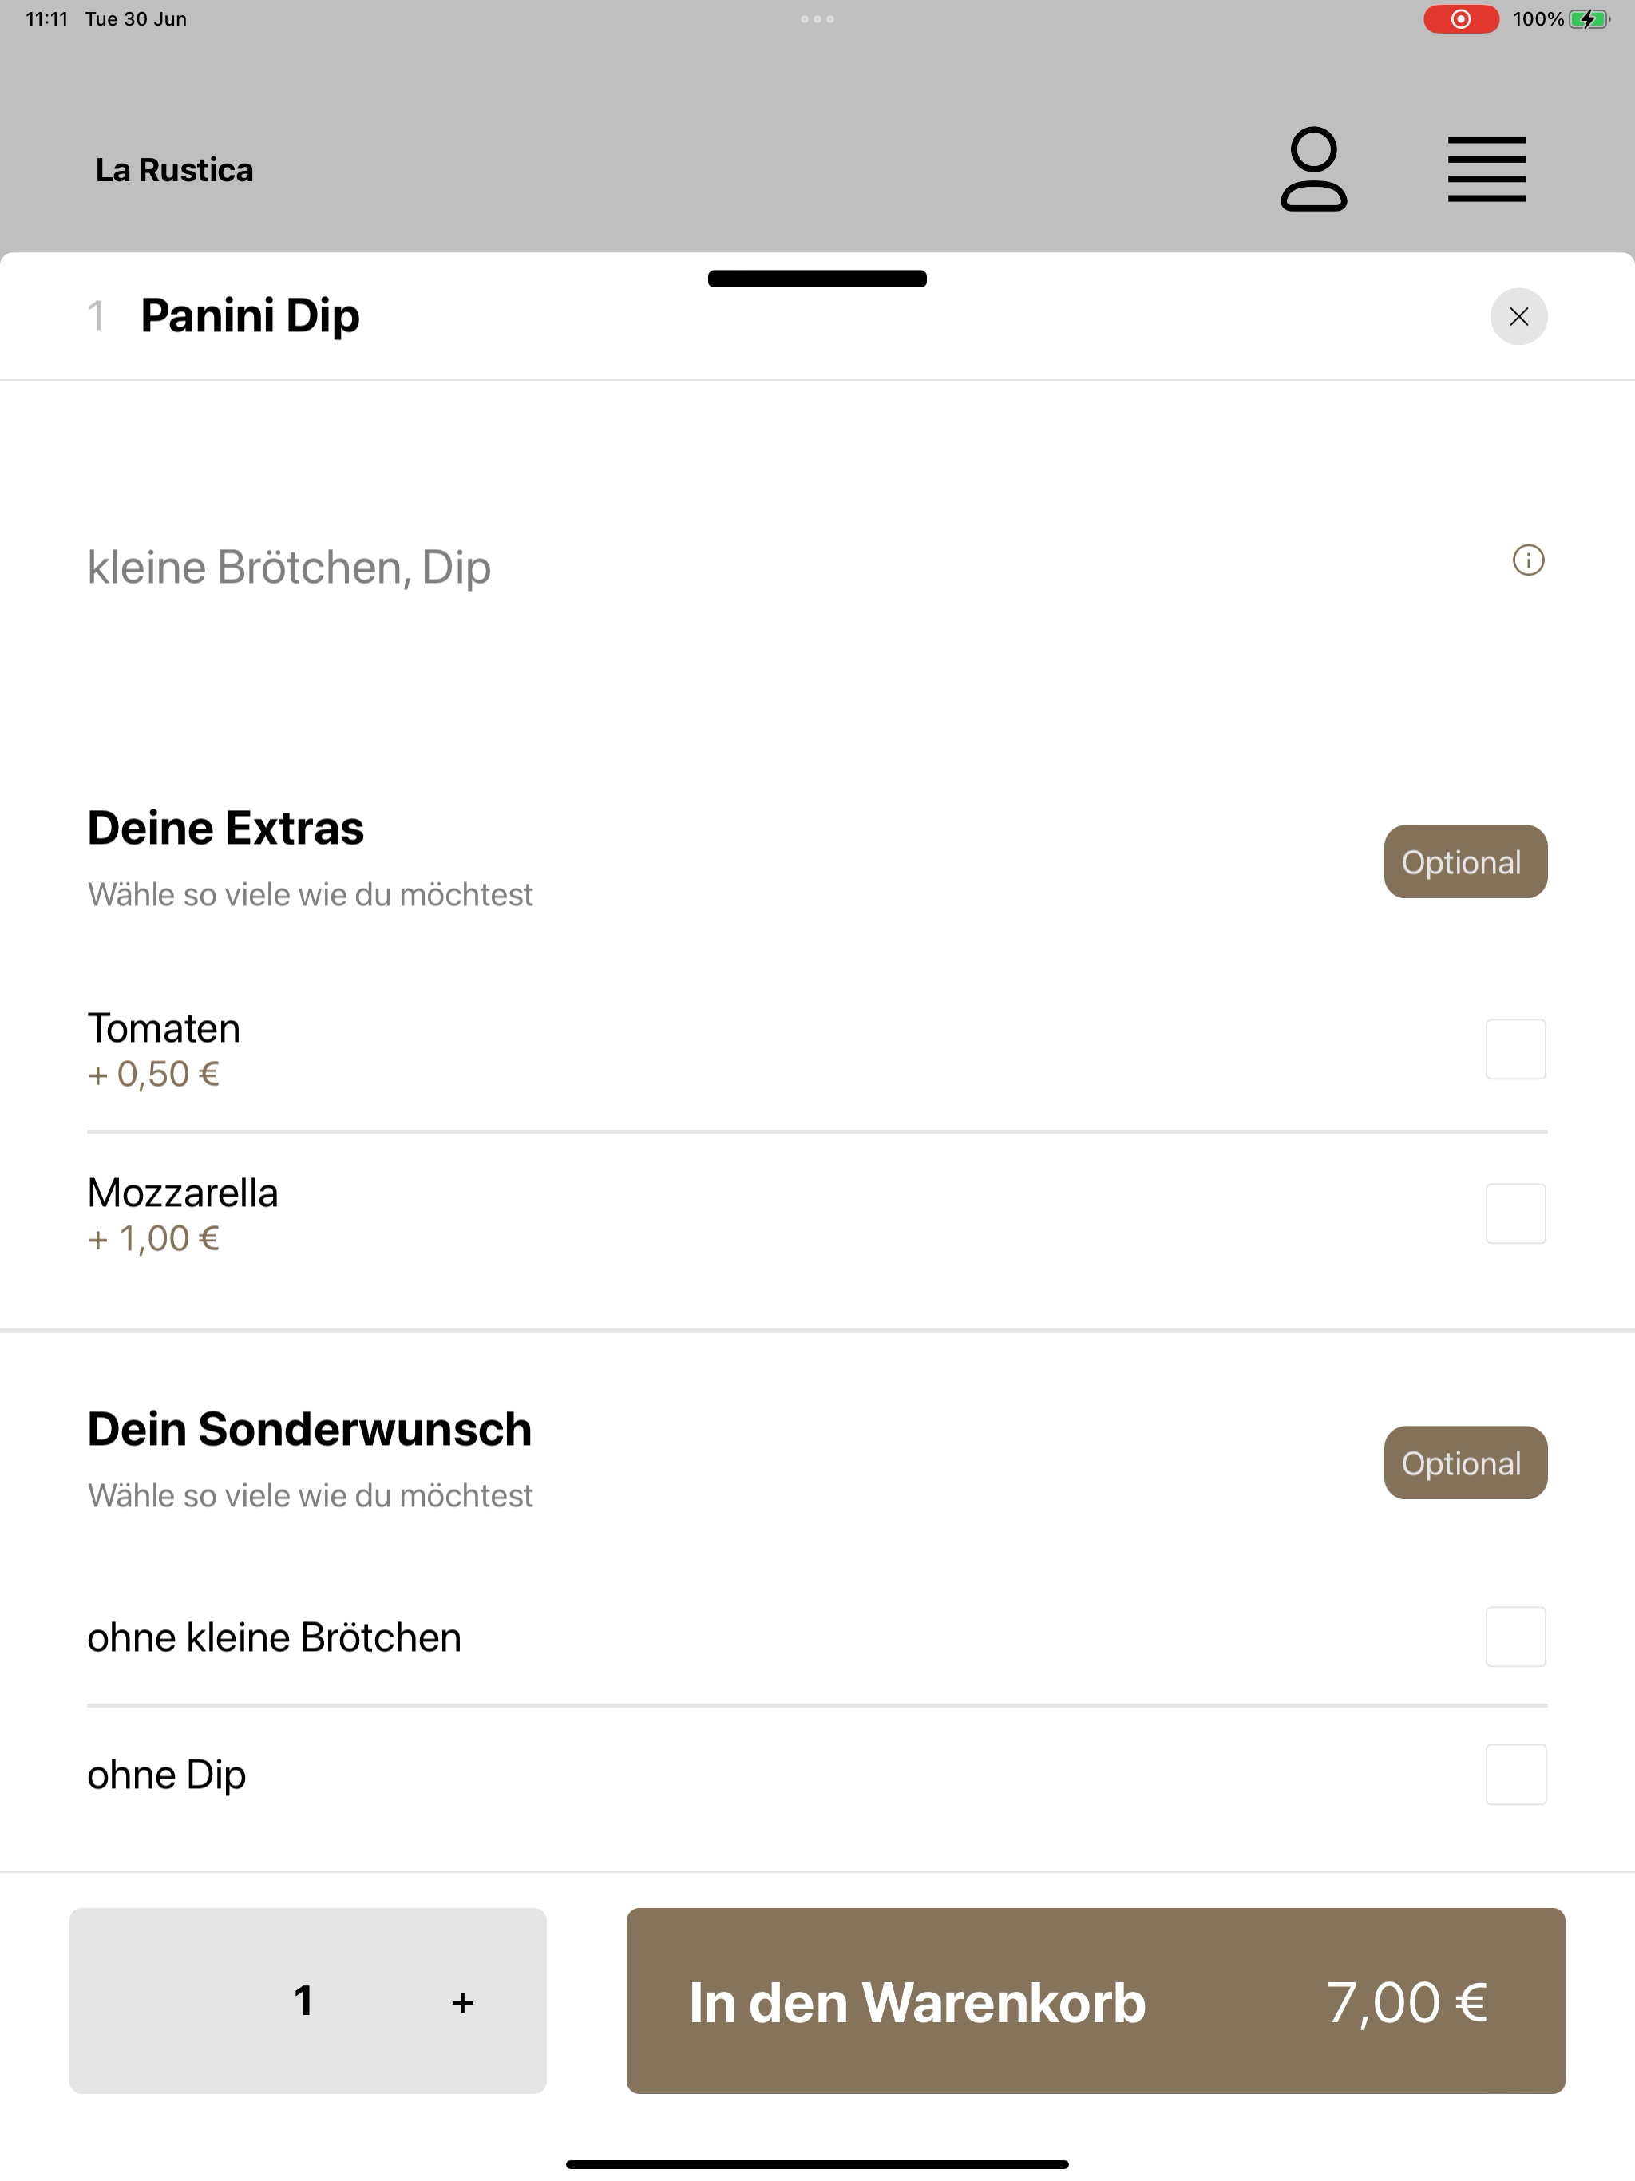Click the three-dot multitasking indicator
1635x2181 pixels.
tap(817, 18)
